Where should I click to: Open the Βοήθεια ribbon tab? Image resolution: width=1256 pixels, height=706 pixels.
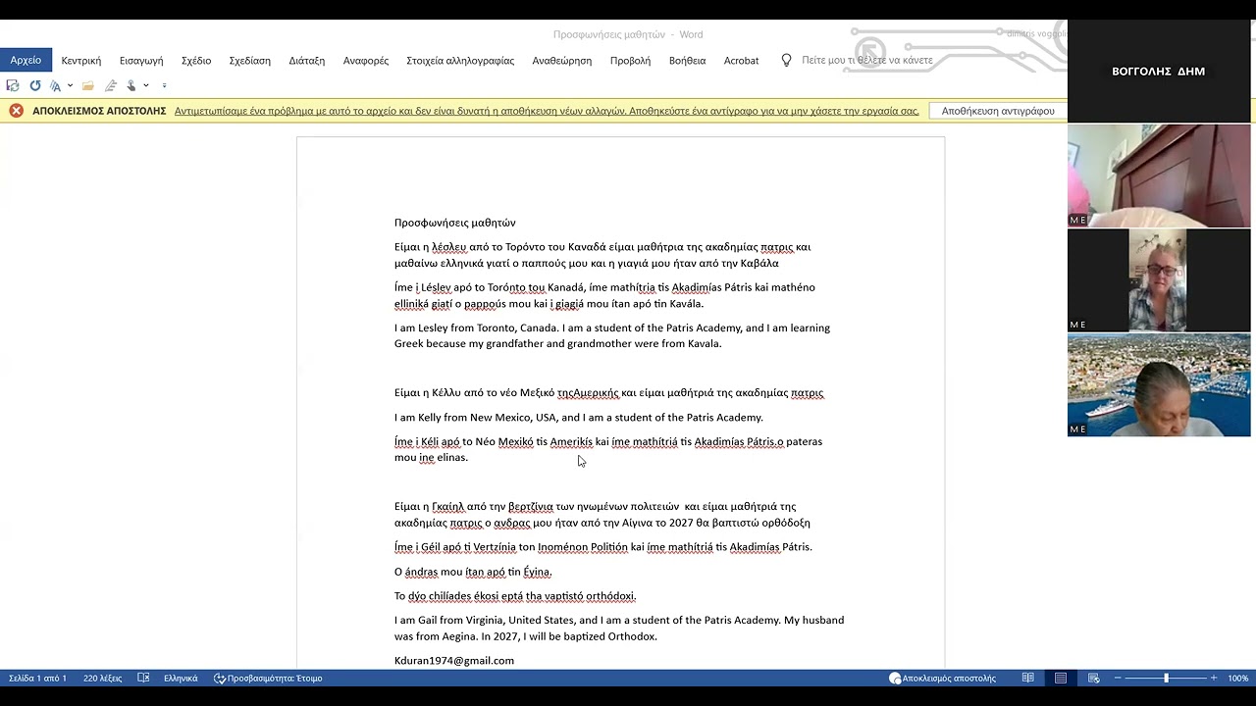(687, 61)
